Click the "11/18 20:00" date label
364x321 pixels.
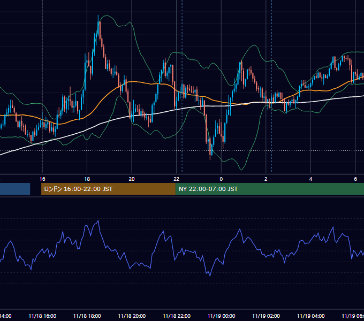coord(132,316)
